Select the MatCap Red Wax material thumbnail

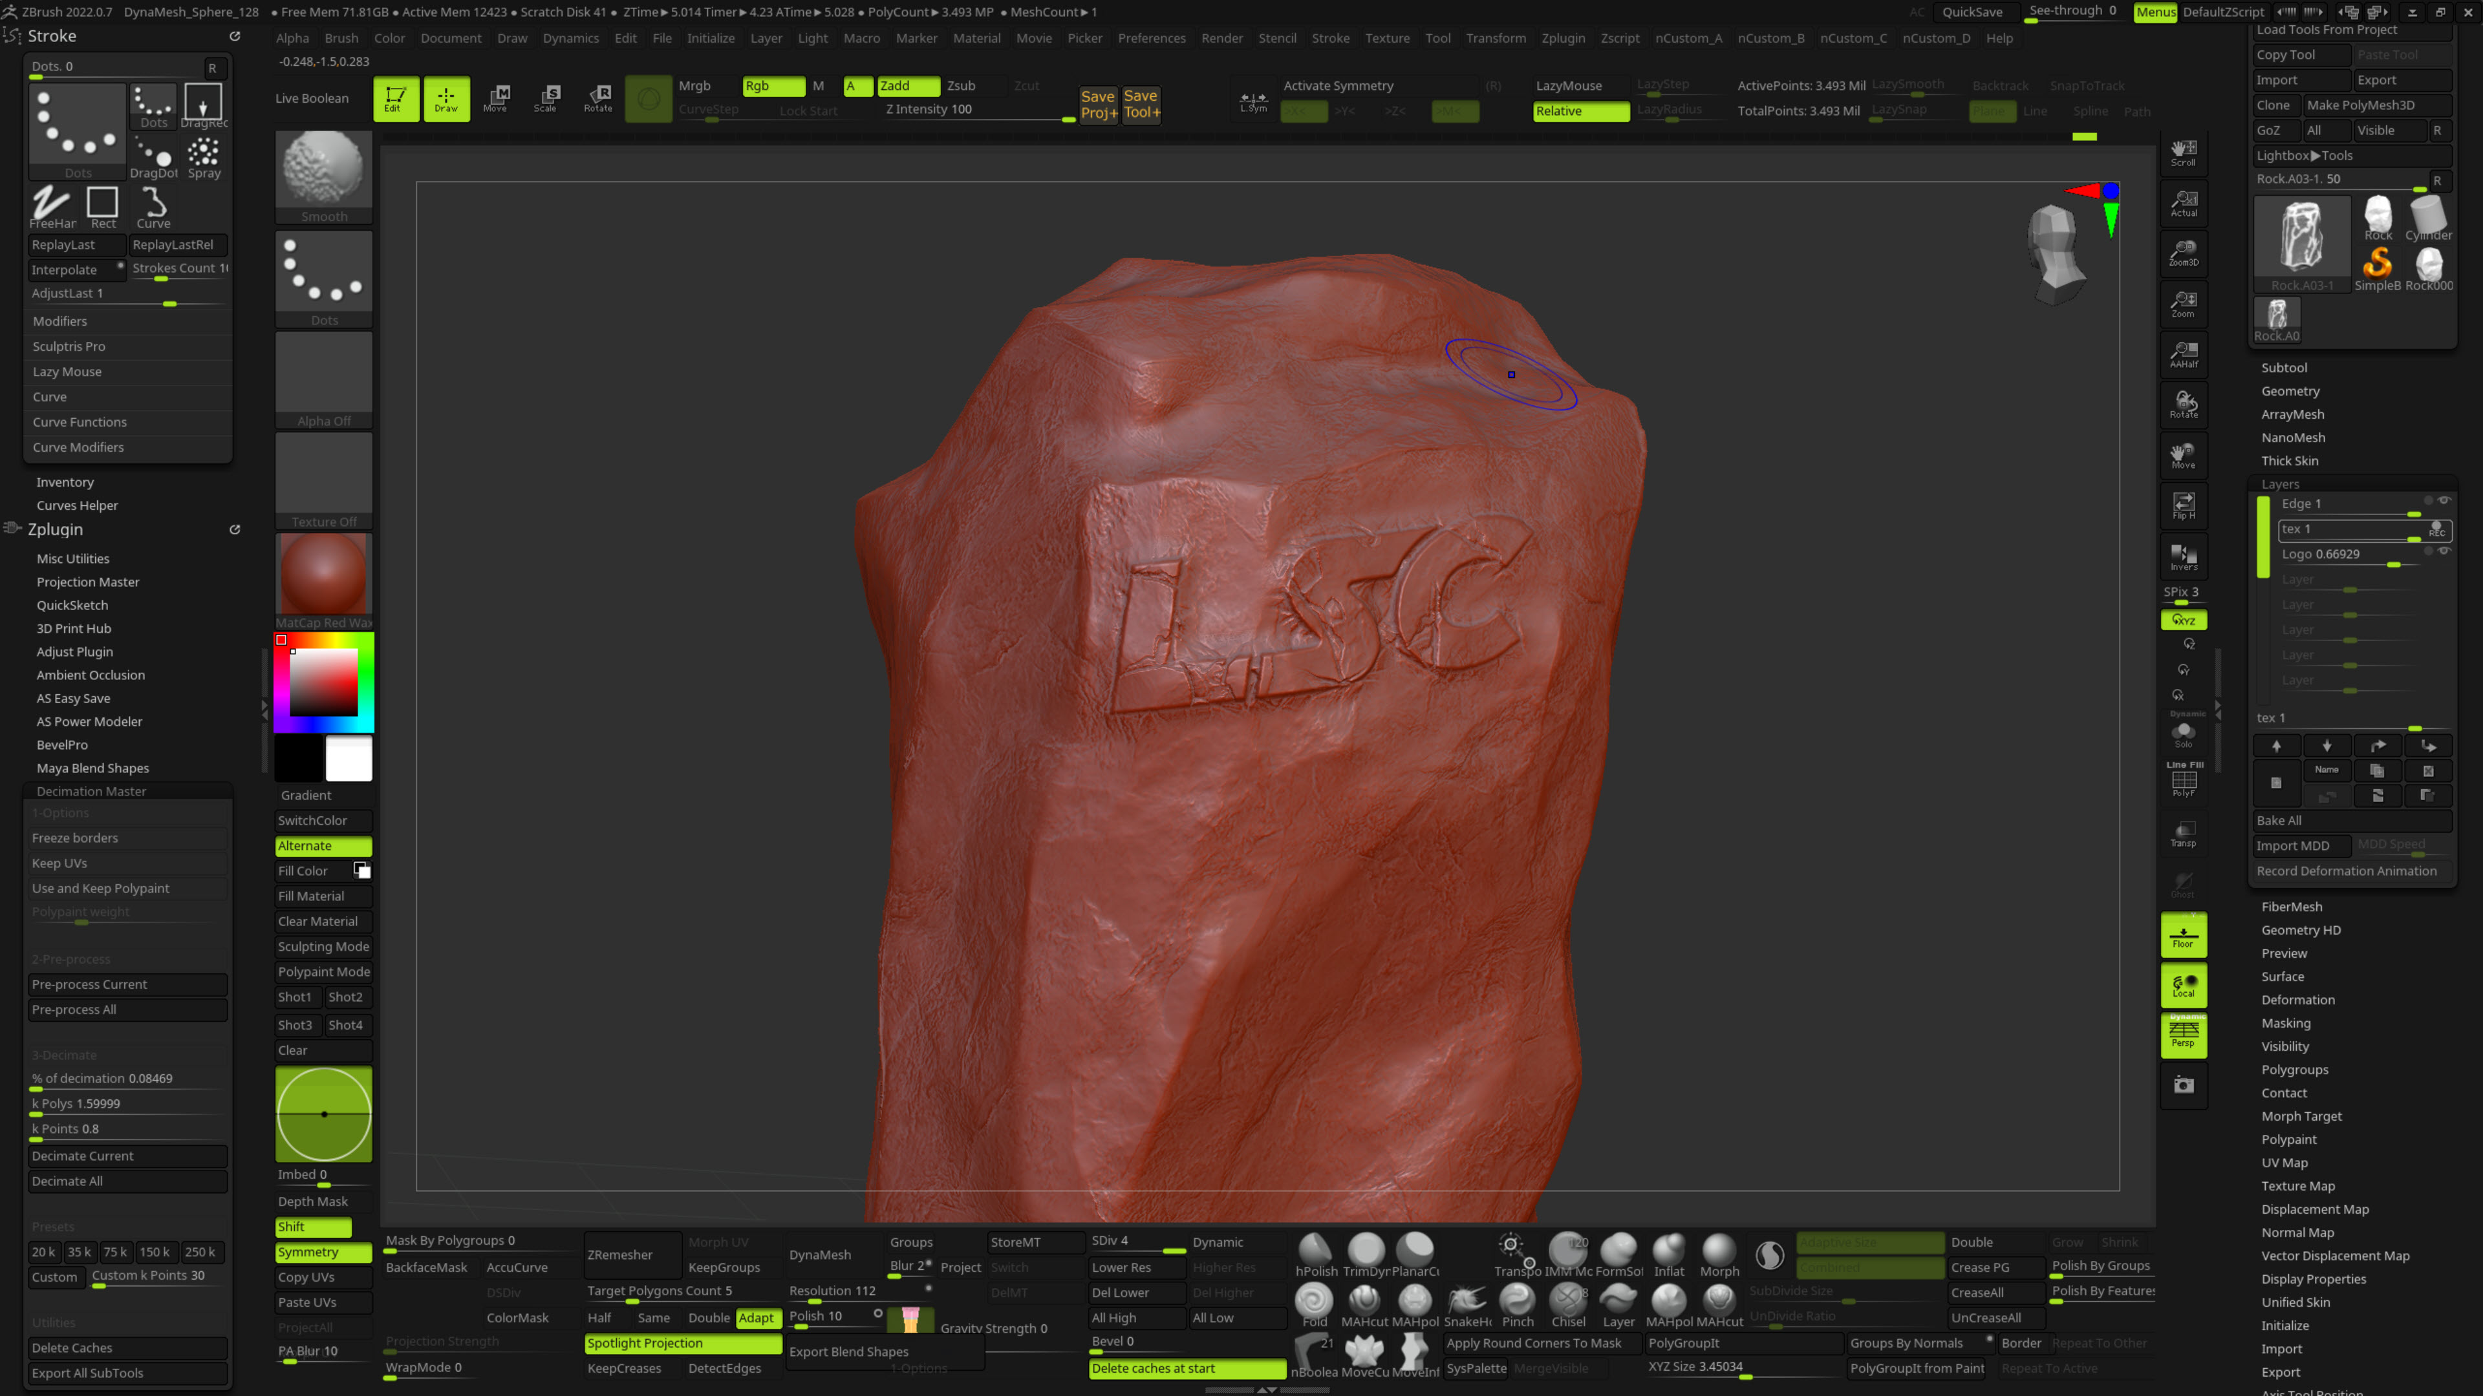coord(323,575)
